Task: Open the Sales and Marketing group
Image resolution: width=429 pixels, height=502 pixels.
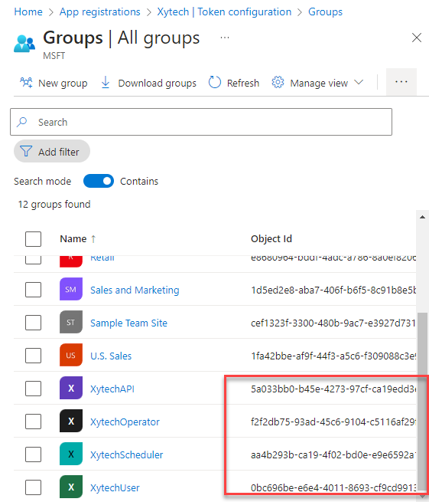Action: 135,290
